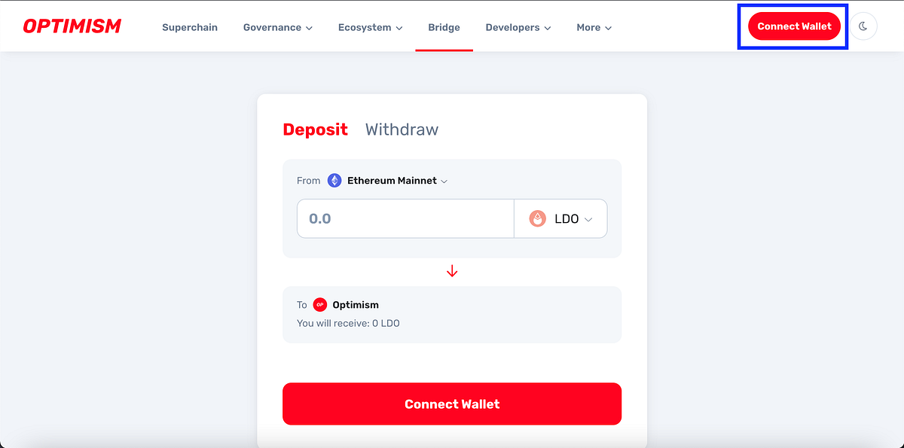904x448 pixels.
Task: Toggle between Deposit and Withdraw modes
Action: [x=402, y=129]
